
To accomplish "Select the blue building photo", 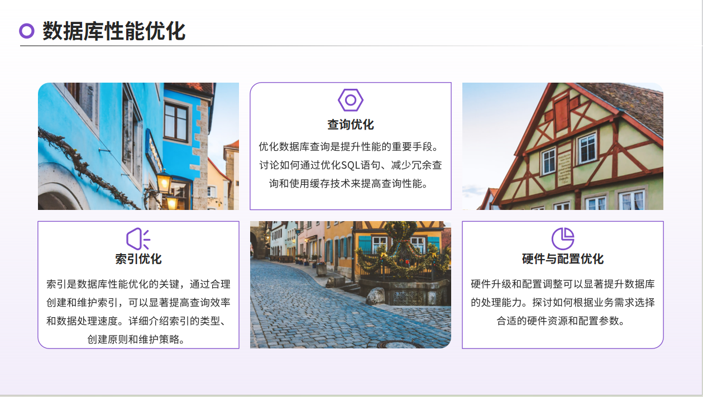I will pos(138,146).
